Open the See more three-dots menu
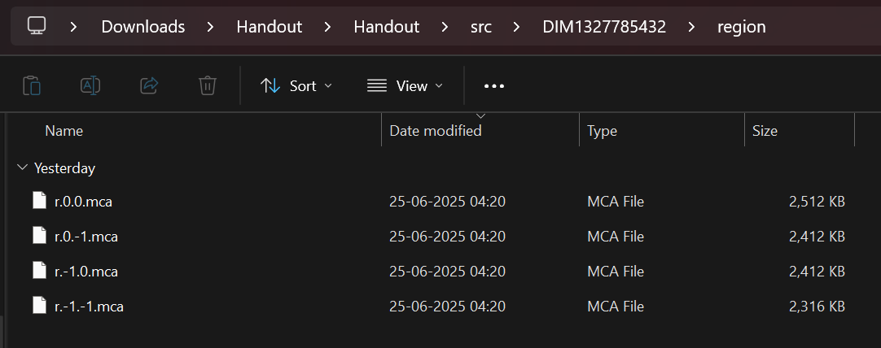881x348 pixels. pos(494,86)
